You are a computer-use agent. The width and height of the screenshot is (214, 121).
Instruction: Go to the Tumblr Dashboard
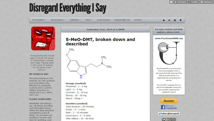coord(207,2)
